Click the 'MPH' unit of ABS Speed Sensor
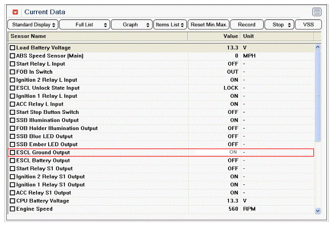333x226 pixels. 249,56
